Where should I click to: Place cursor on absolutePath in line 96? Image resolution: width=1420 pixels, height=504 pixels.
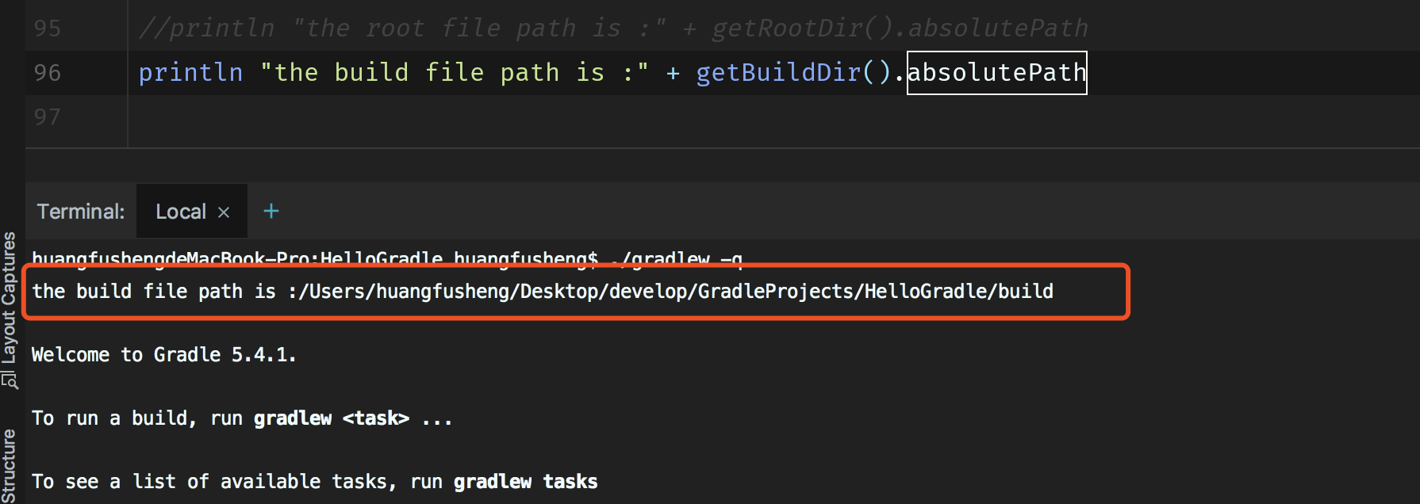996,73
